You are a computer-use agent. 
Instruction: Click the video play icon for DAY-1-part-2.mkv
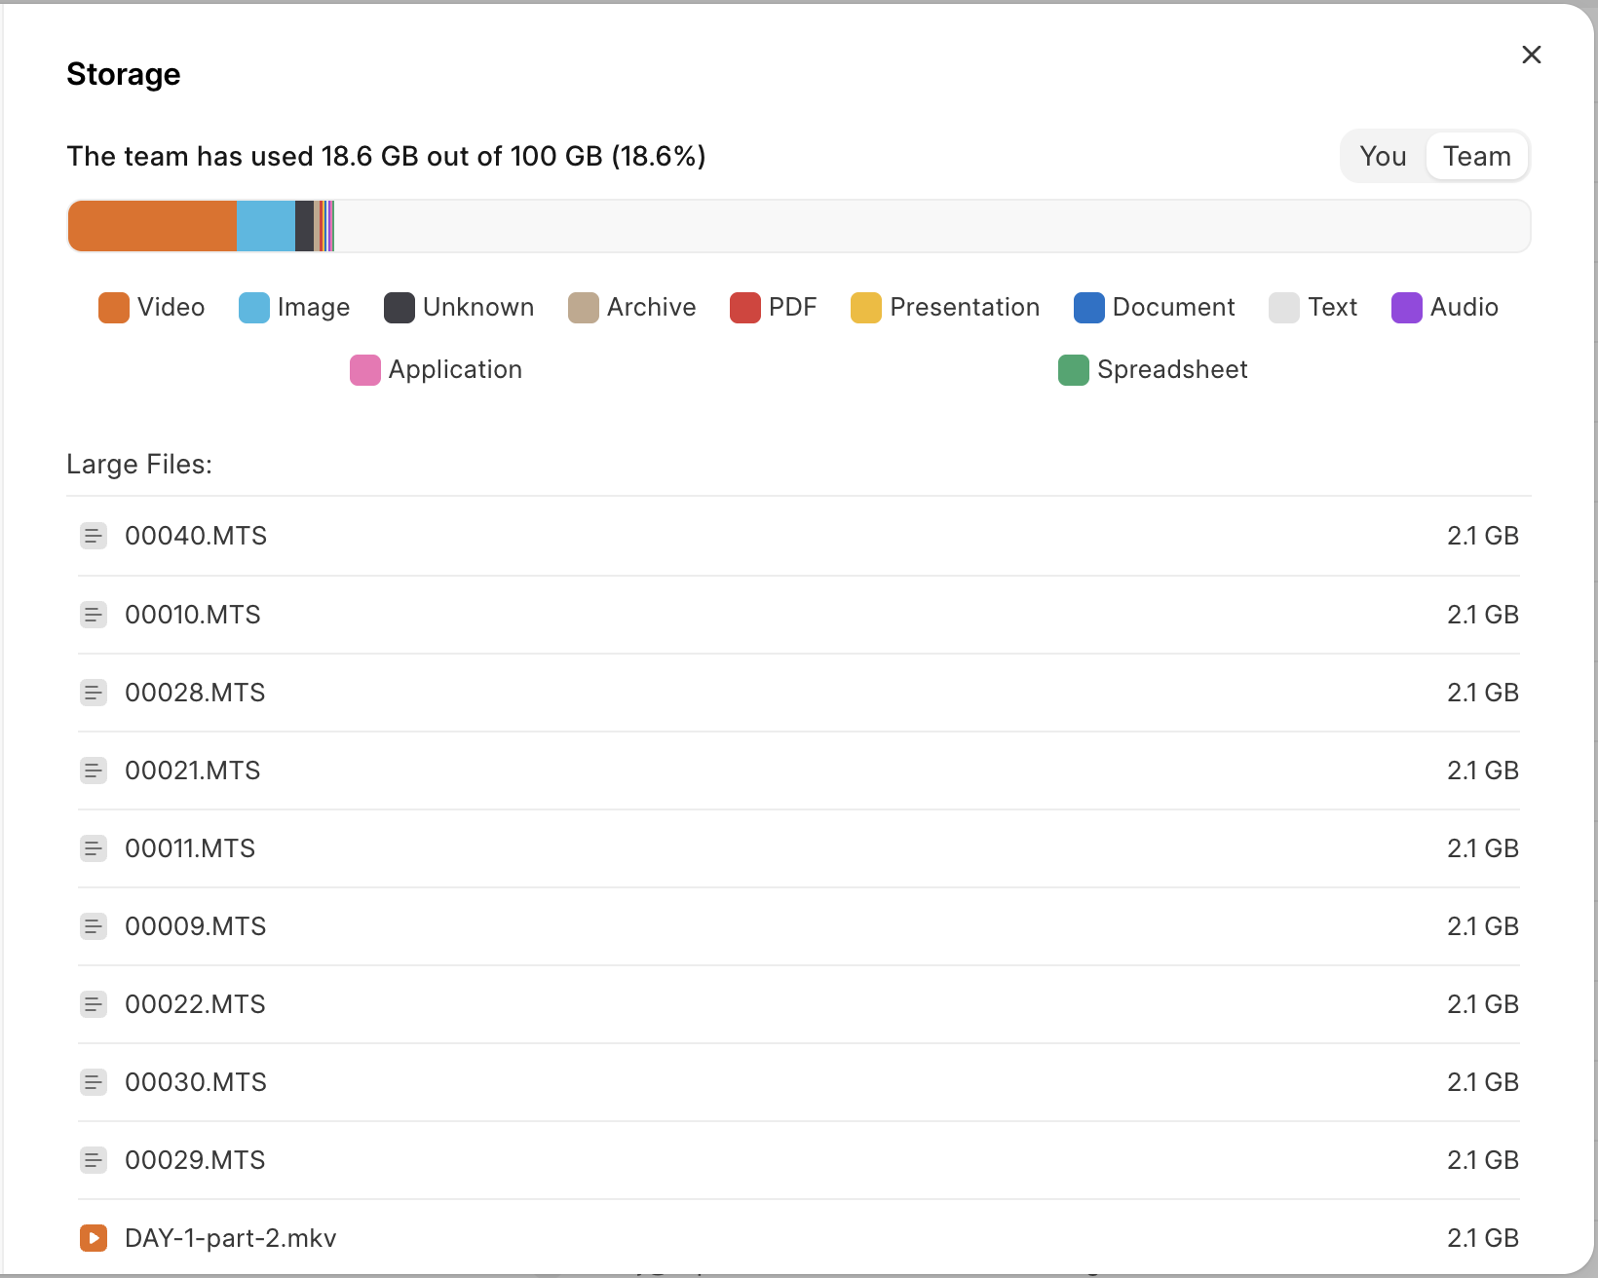tap(94, 1238)
